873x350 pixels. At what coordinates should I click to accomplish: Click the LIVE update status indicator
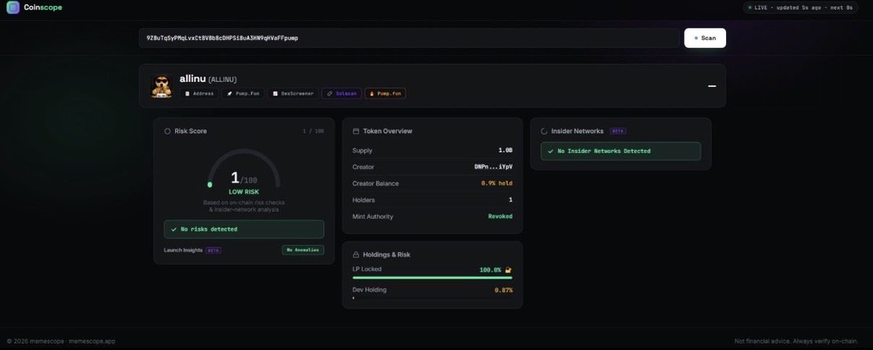pyautogui.click(x=800, y=7)
